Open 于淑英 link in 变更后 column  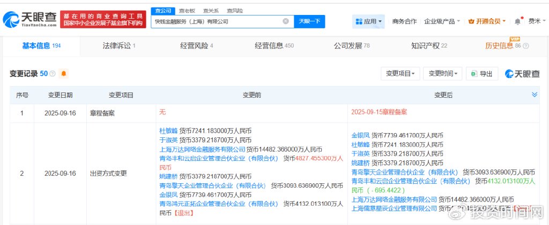pos(360,153)
